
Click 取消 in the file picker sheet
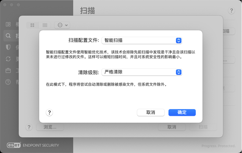[x=172, y=127]
